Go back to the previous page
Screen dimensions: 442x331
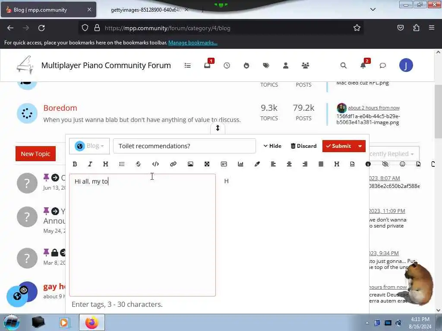coord(10,28)
